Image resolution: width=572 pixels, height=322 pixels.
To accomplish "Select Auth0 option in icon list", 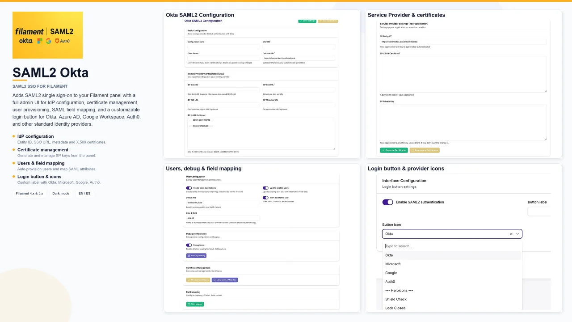I will [x=452, y=282].
